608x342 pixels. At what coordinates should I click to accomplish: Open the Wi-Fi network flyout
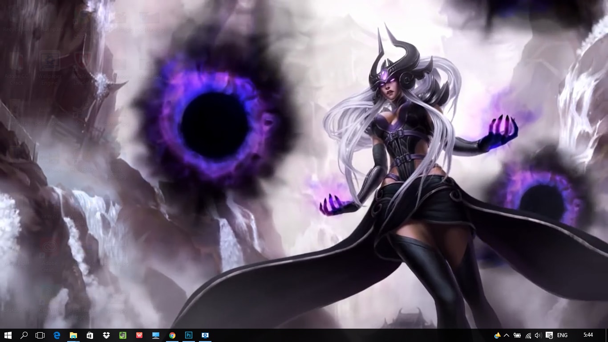528,335
